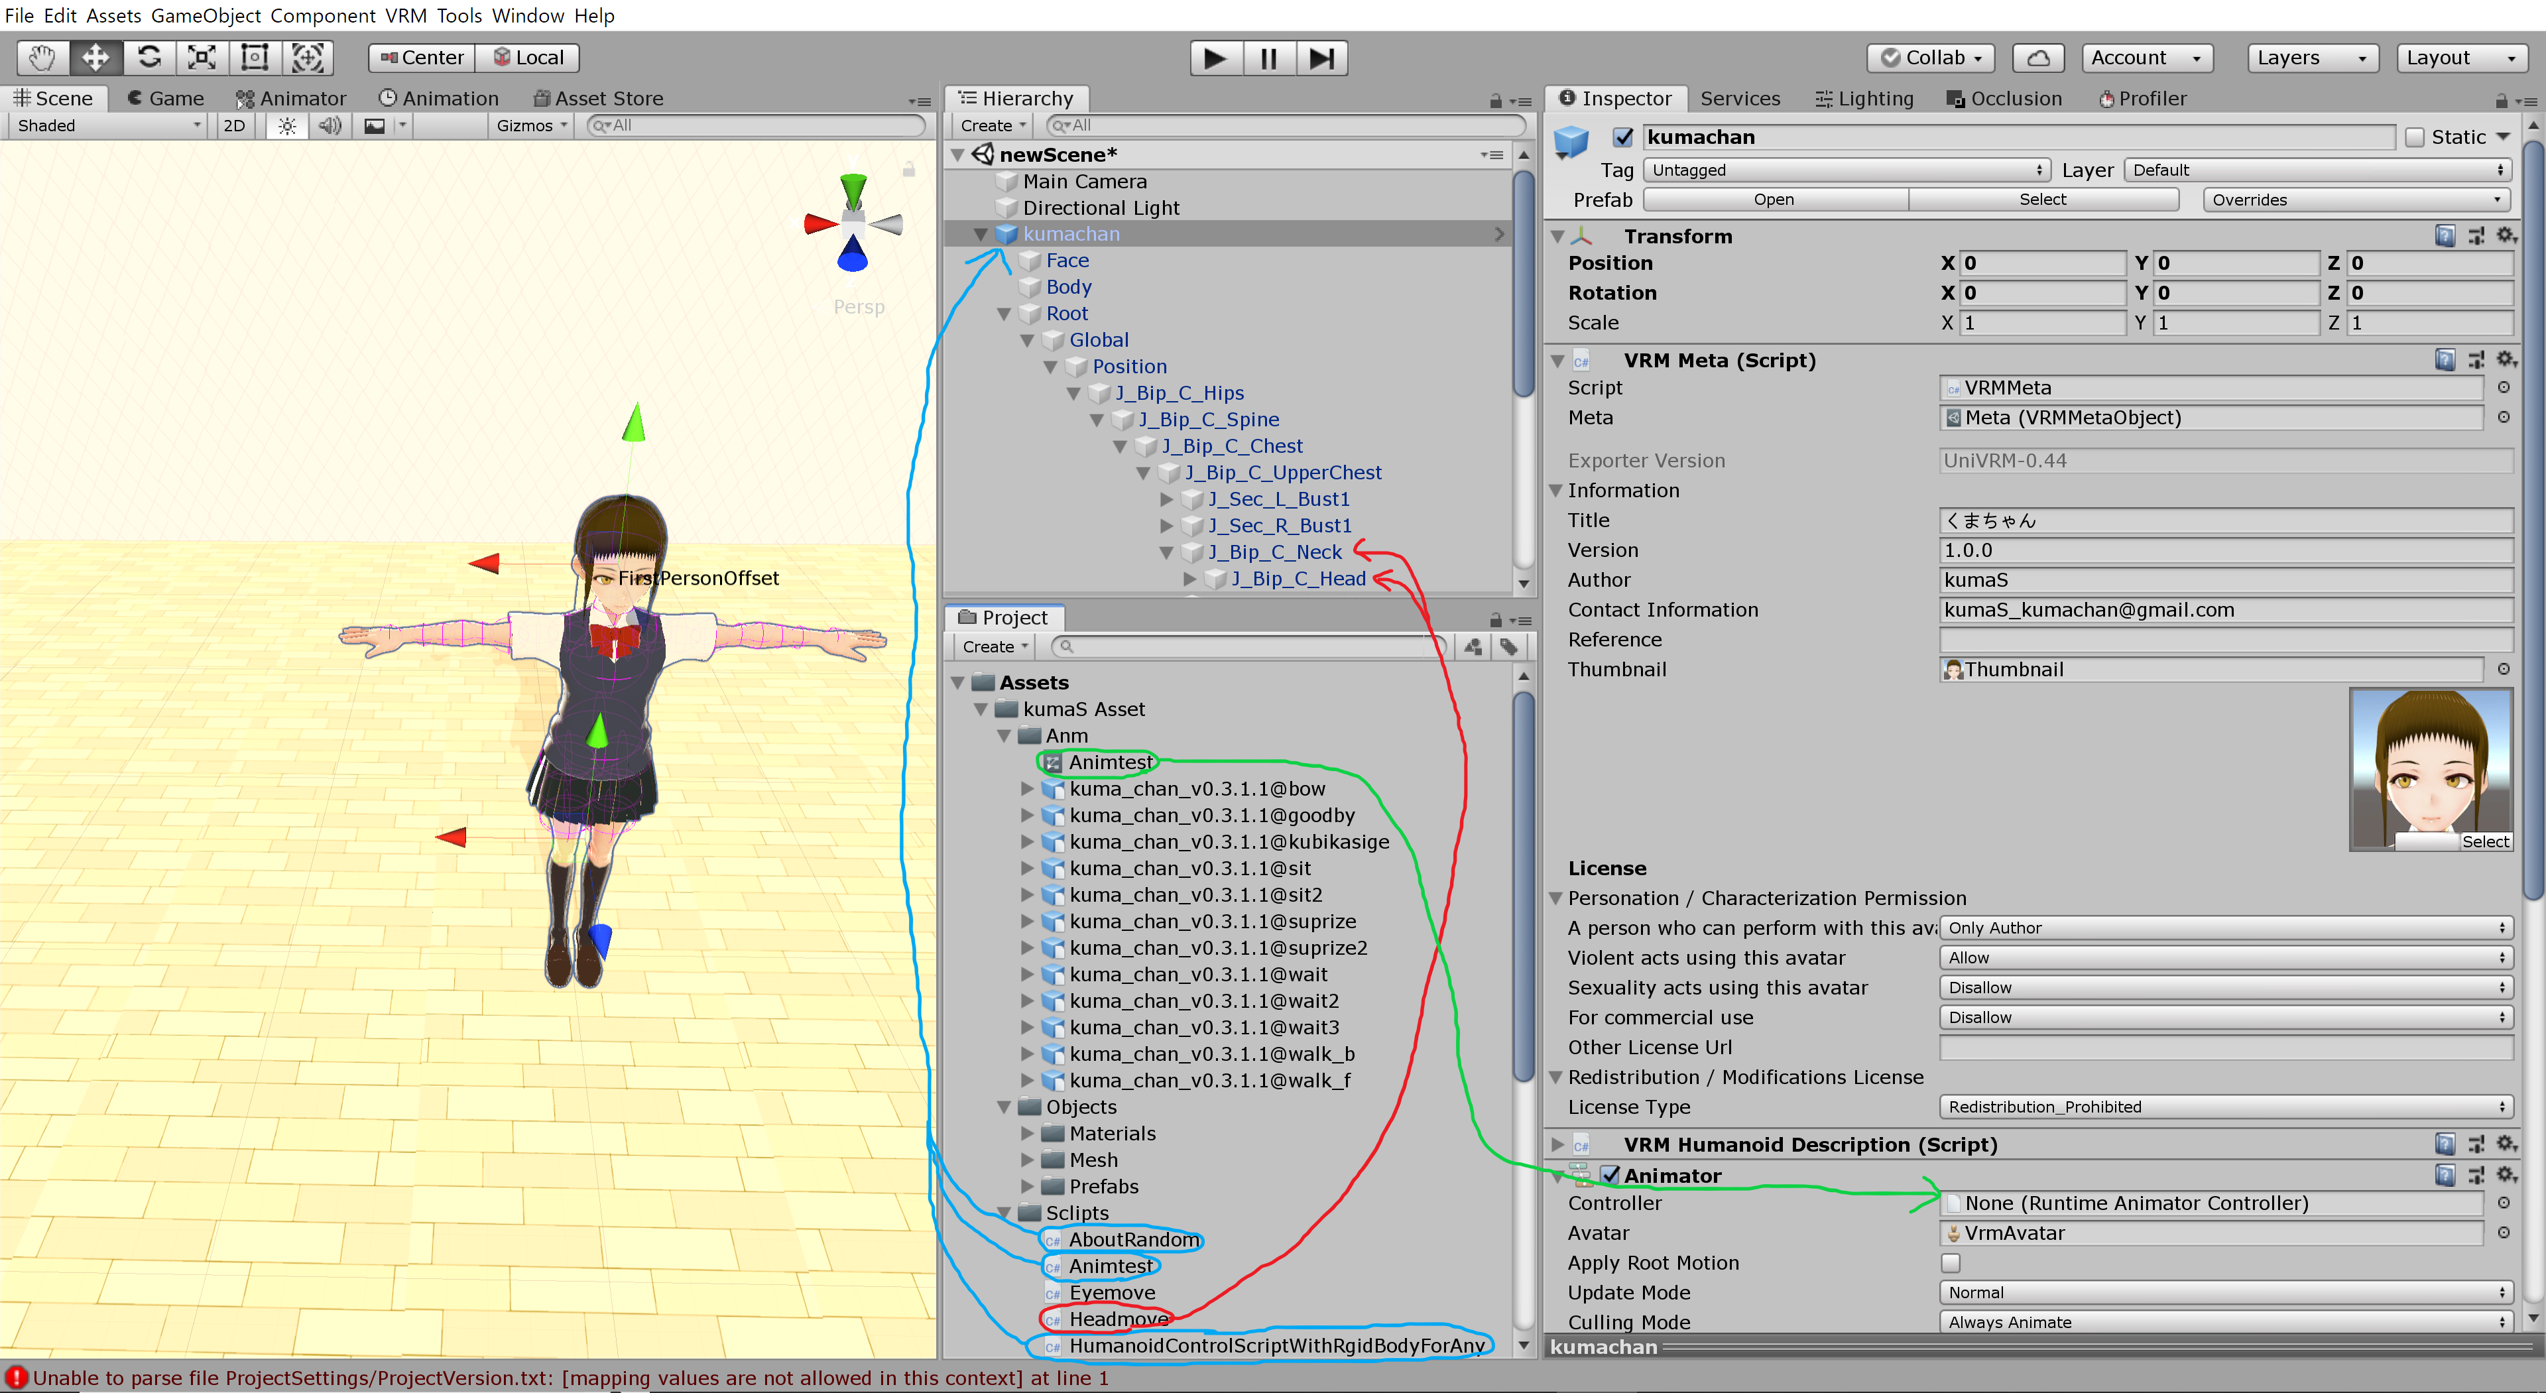The width and height of the screenshot is (2546, 1393).
Task: Toggle scene audio speaker icon
Action: (330, 125)
